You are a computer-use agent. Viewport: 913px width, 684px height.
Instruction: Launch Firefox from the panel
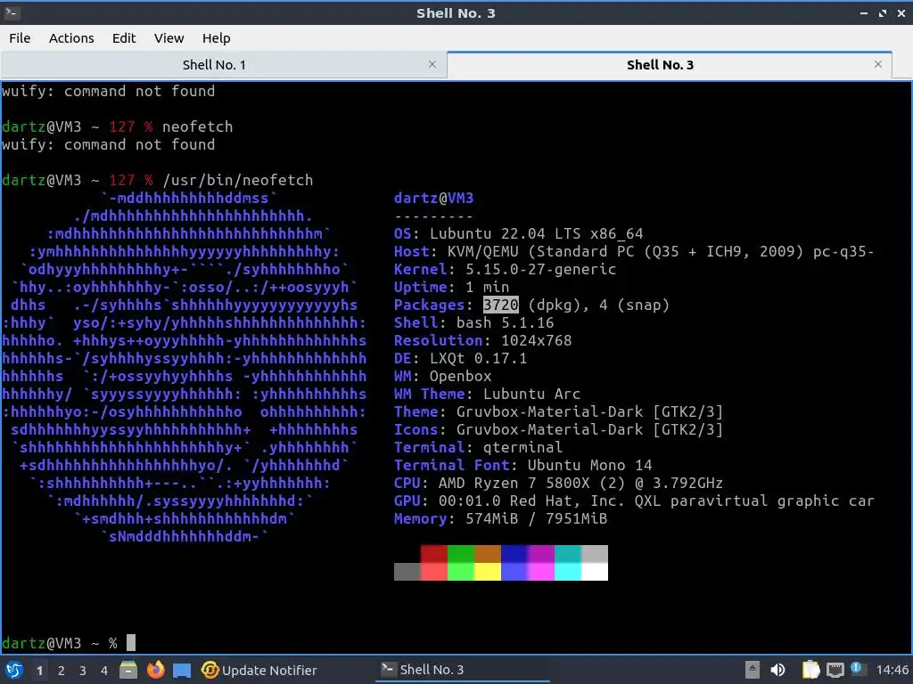(x=155, y=670)
